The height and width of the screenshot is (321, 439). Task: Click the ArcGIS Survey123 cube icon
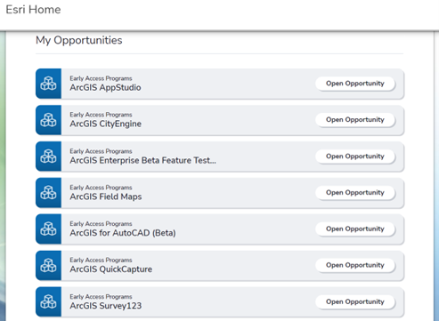(x=48, y=301)
